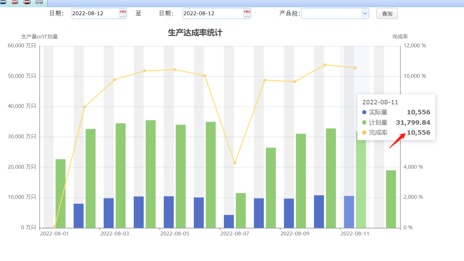This screenshot has width=464, height=261.
Task: Open the start date calendar picker icon
Action: click(x=123, y=13)
